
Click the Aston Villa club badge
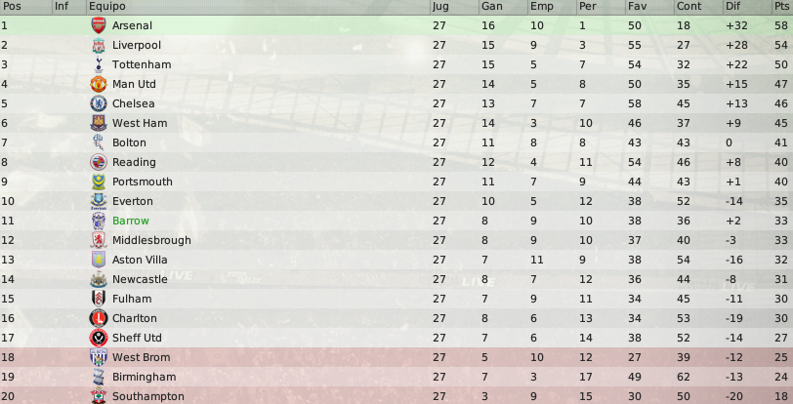point(98,260)
